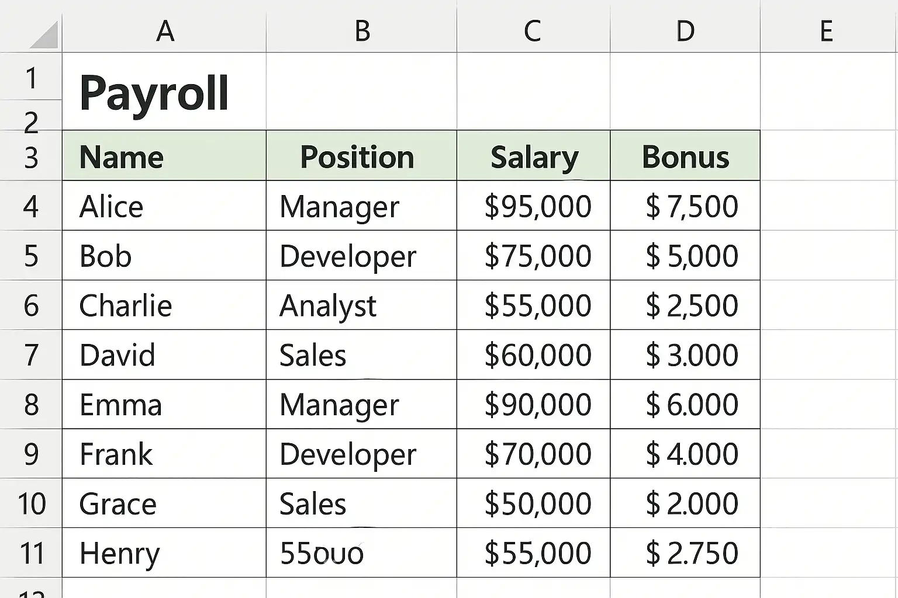Select column B header
Viewport: 898px width, 598px height.
point(362,30)
